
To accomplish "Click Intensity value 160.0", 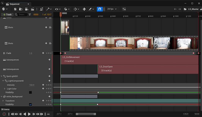I will 32,85.
